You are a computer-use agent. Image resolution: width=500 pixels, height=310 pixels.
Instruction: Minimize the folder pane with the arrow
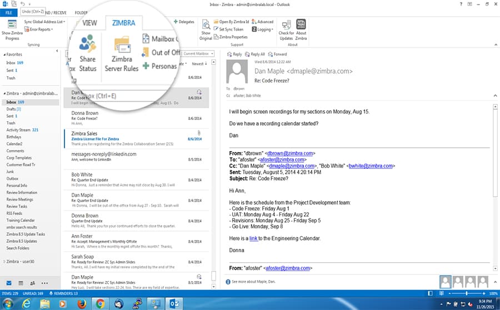click(57, 51)
